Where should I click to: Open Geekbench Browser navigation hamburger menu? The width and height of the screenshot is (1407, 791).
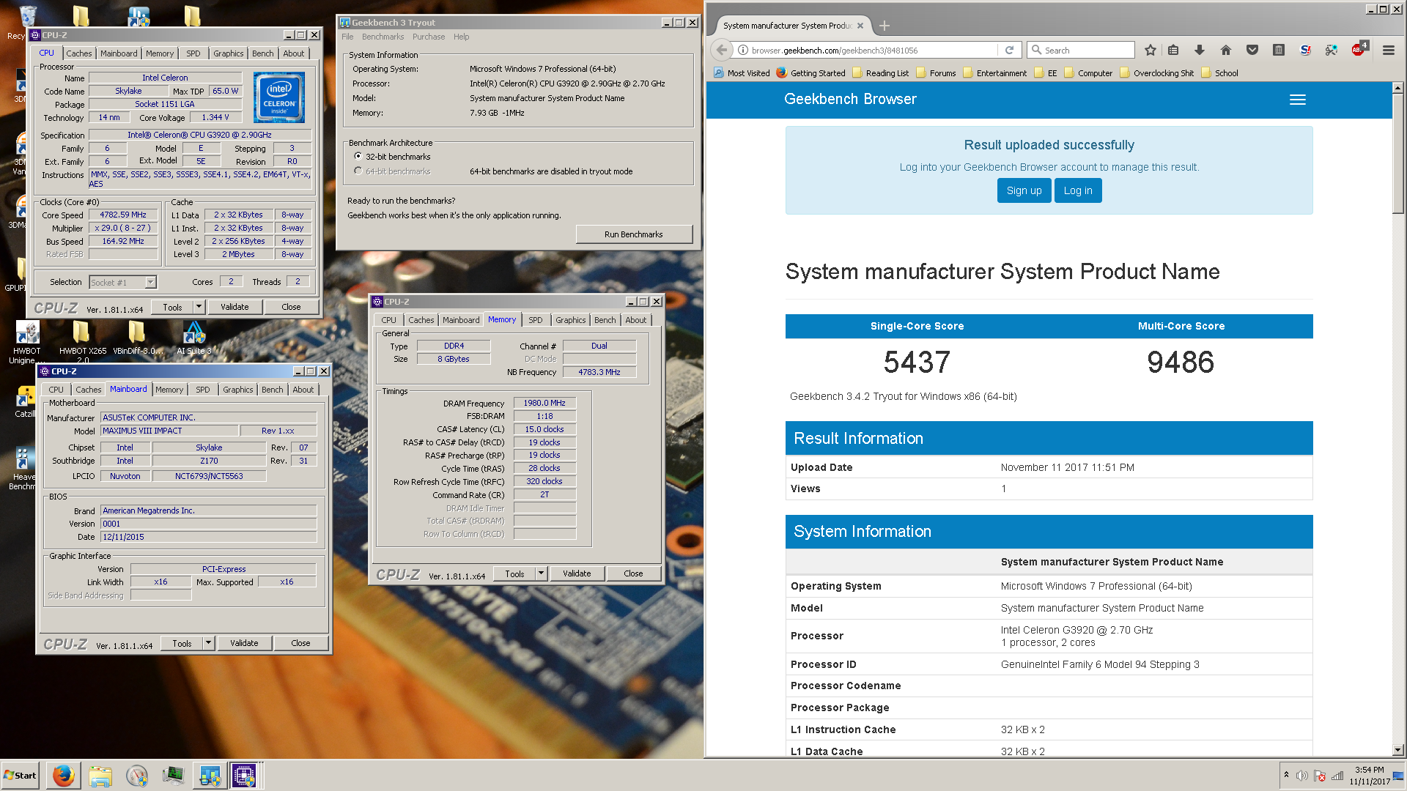click(1297, 100)
